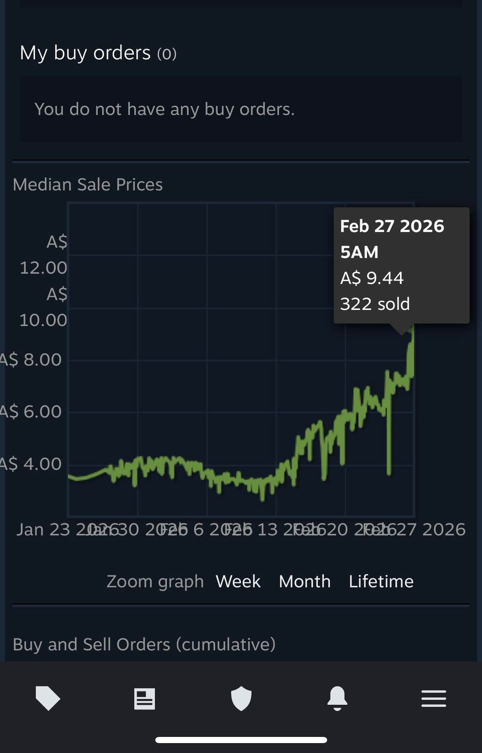Open the News feed icon
The height and width of the screenshot is (753, 482).
pyautogui.click(x=144, y=699)
